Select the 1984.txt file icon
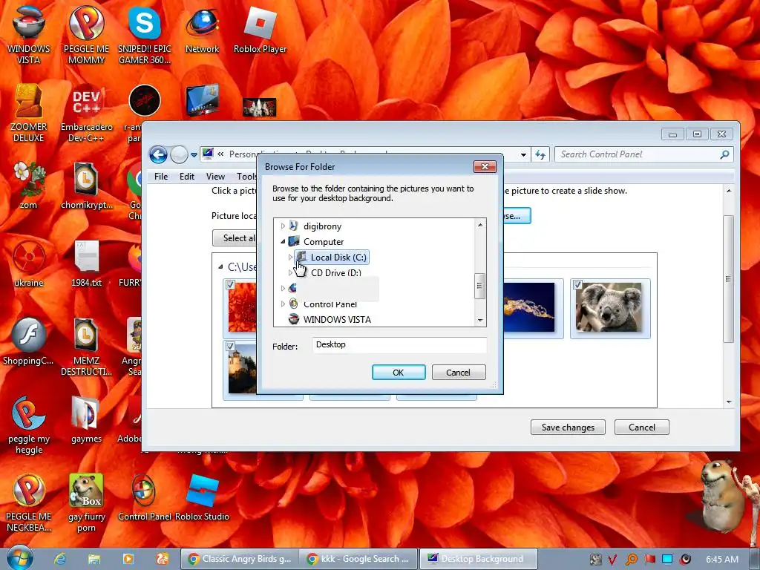 click(x=86, y=263)
